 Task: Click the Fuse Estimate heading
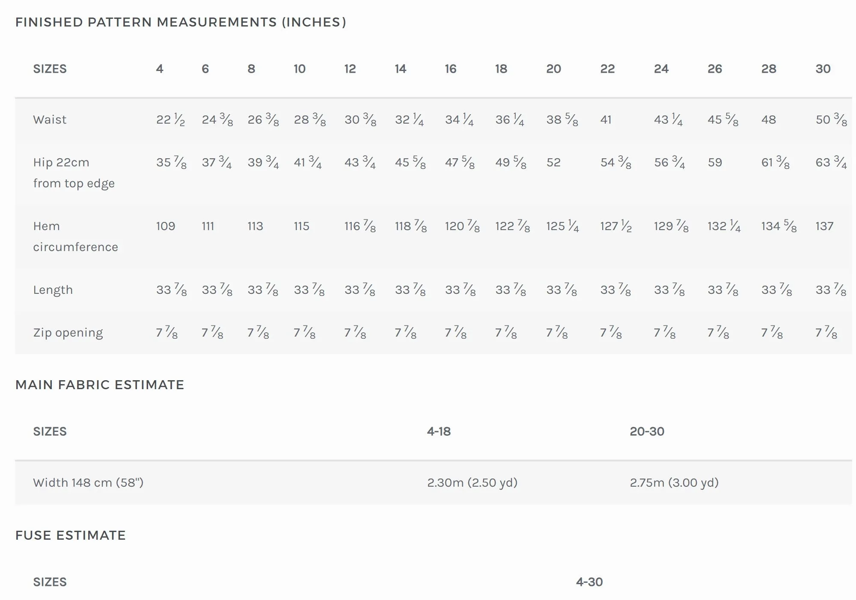click(x=71, y=535)
